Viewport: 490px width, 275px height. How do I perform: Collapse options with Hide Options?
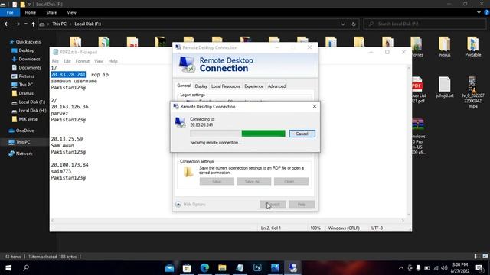tap(191, 205)
